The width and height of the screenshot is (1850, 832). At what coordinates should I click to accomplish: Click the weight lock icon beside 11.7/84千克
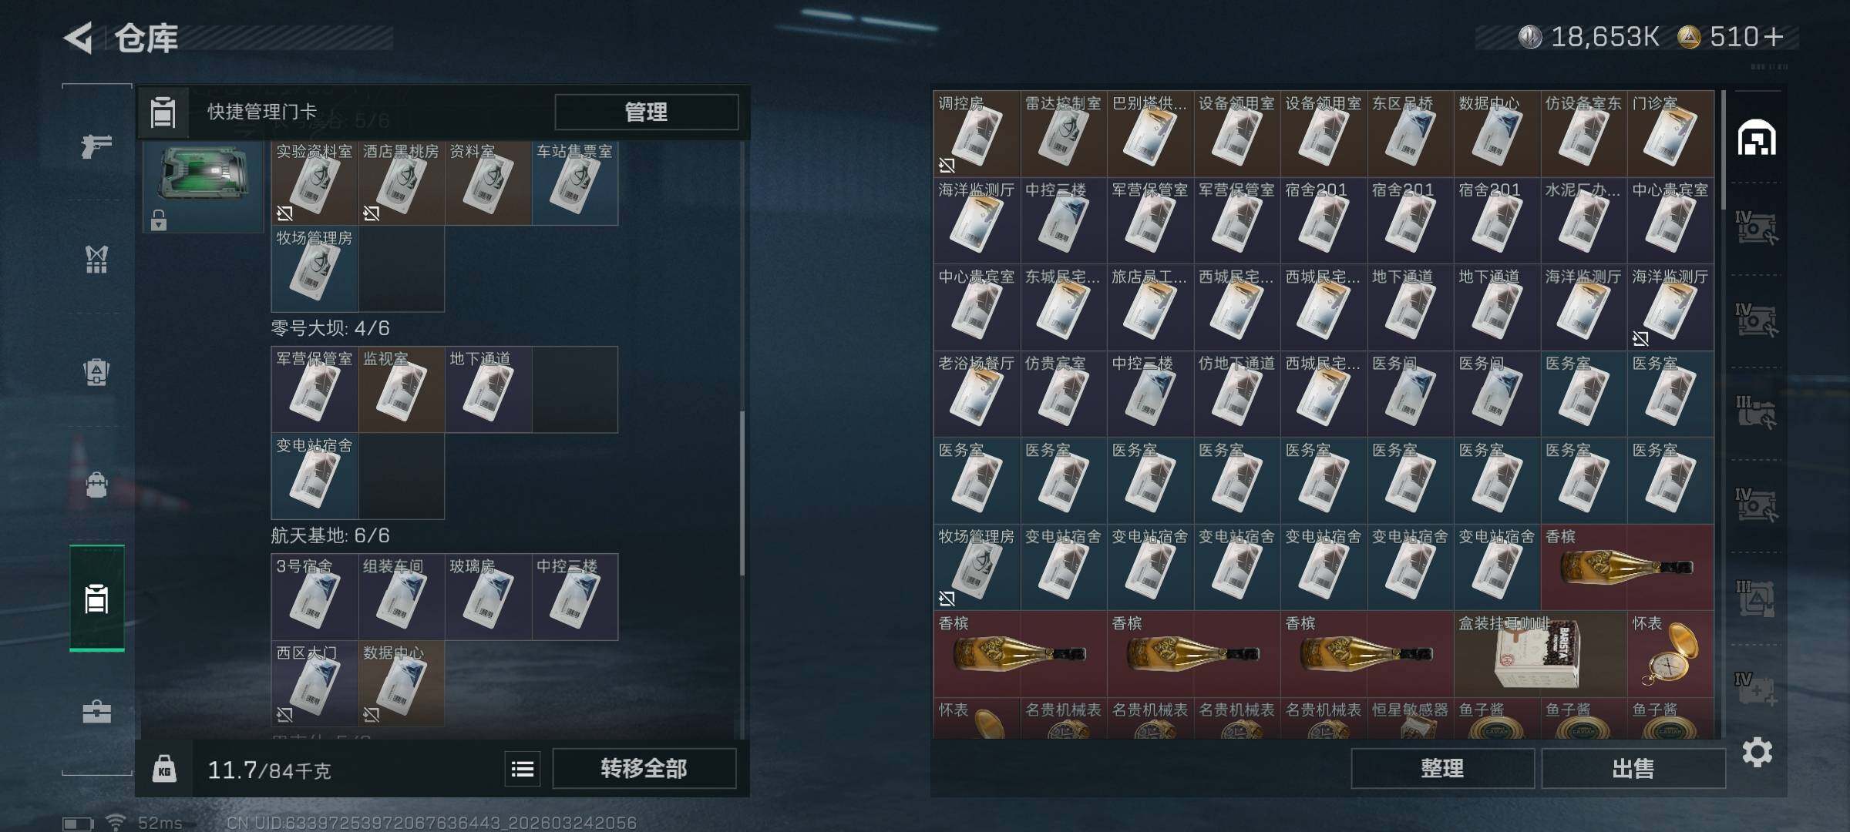tap(164, 769)
